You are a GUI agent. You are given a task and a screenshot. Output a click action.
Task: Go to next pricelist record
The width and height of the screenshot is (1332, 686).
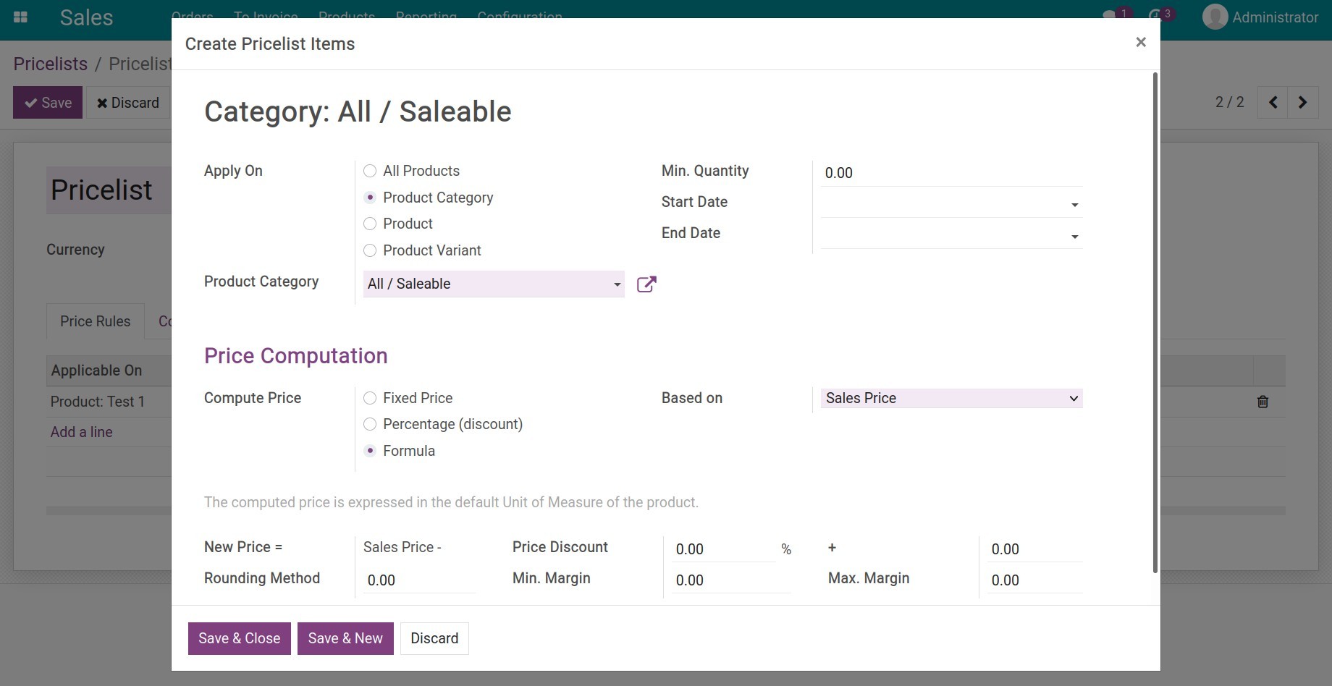pos(1303,103)
